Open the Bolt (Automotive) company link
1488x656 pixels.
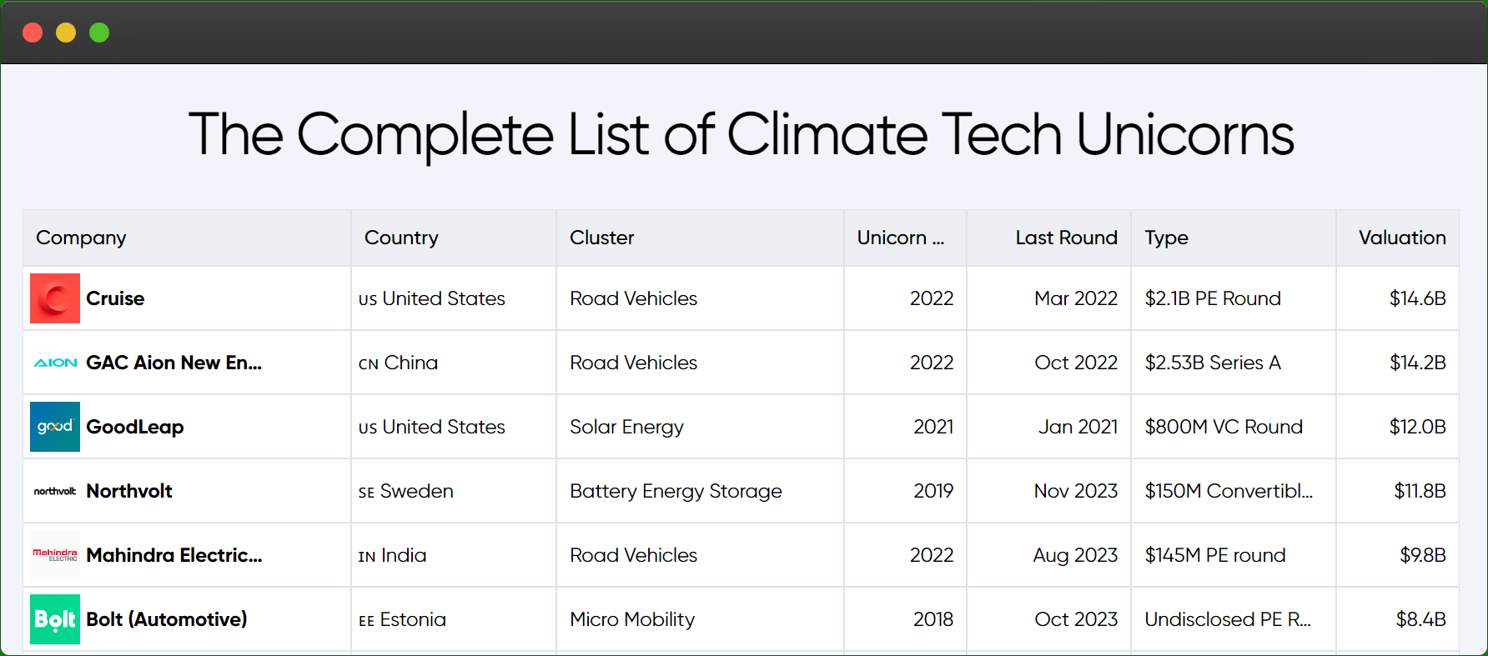tap(167, 619)
